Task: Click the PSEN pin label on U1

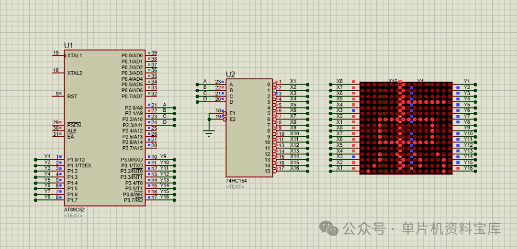Action: click(x=74, y=125)
